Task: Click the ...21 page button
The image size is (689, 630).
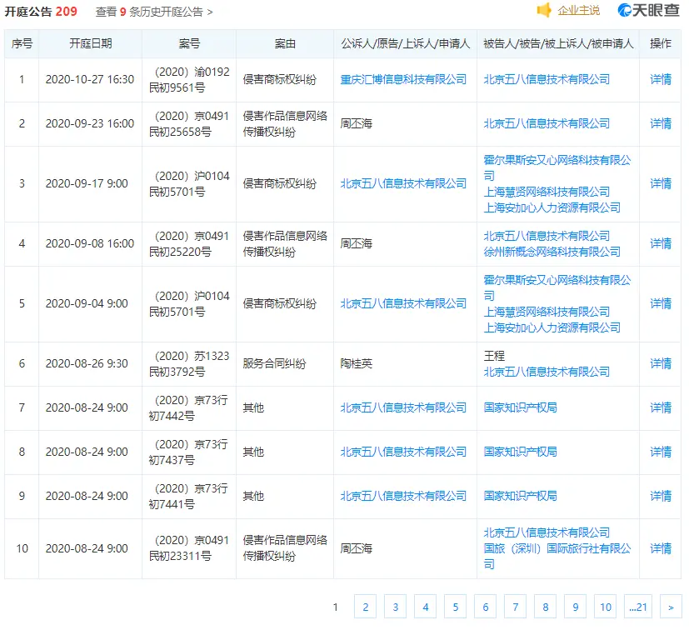Action: [x=637, y=607]
